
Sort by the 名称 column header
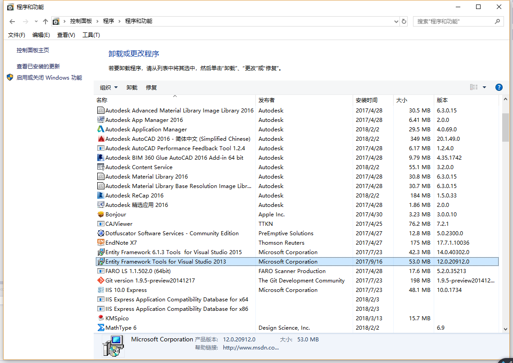[175, 100]
